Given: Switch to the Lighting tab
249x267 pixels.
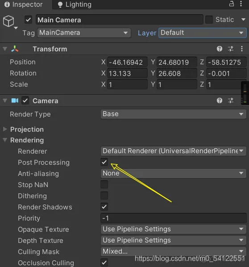Looking at the screenshot, I should pos(75,4).
